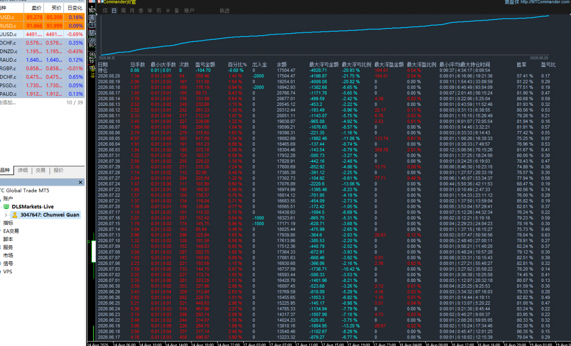Click the 2026.08.20 date row
The width and height of the screenshot is (571, 346).
pos(327,76)
